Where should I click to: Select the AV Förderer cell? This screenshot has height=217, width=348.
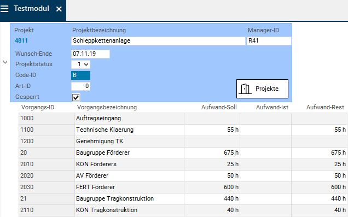click(129, 176)
